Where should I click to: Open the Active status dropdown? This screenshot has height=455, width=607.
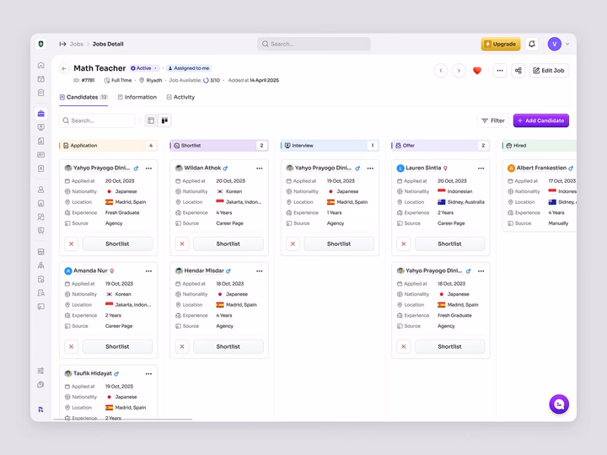pyautogui.click(x=144, y=68)
